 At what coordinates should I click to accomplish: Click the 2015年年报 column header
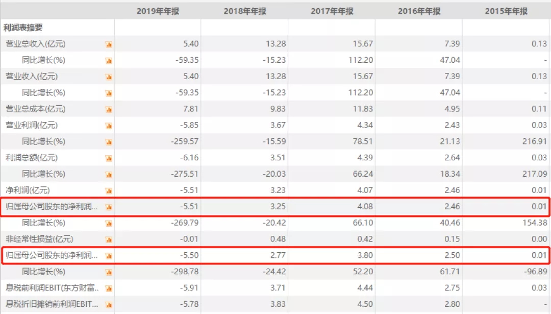pyautogui.click(x=506, y=11)
